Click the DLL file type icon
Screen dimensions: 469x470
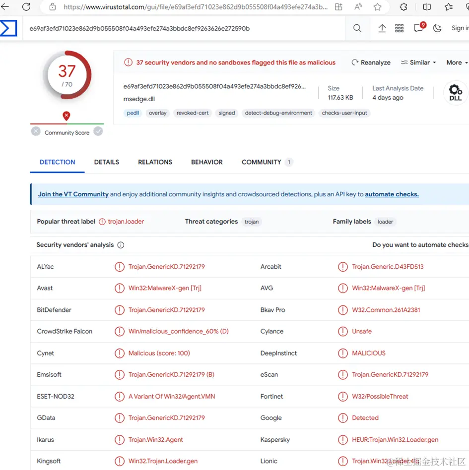tap(456, 93)
